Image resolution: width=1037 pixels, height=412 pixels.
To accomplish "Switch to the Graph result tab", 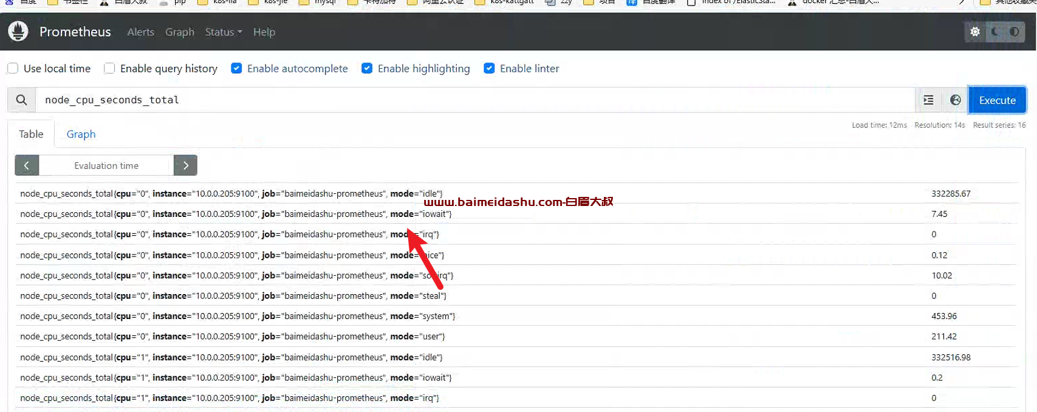I will [81, 134].
